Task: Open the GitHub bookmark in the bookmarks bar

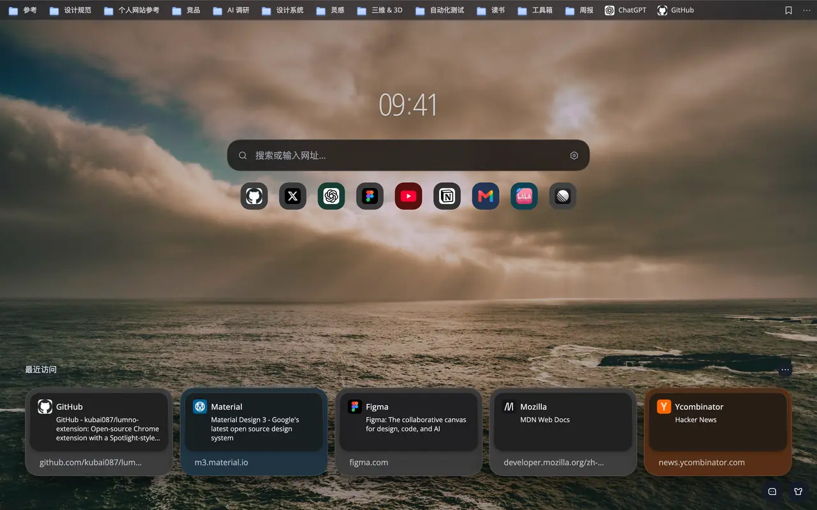Action: click(x=676, y=10)
